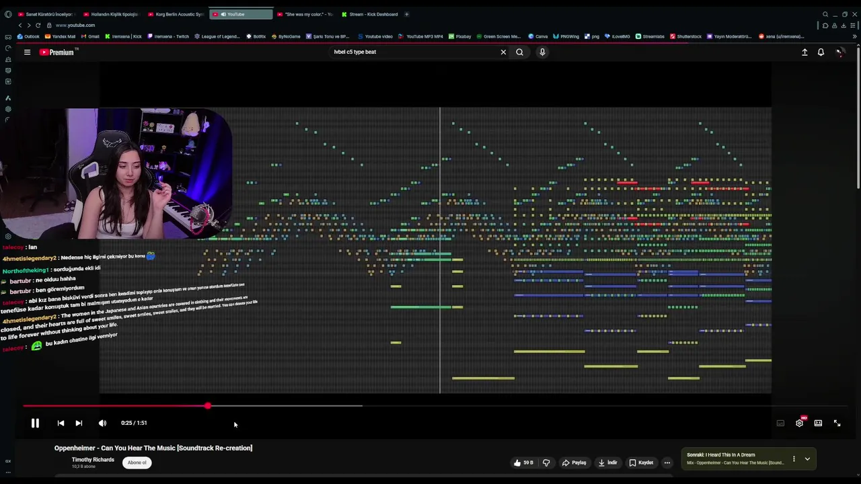
Task: Open YouTube hamburger guide menu
Action: [27, 52]
